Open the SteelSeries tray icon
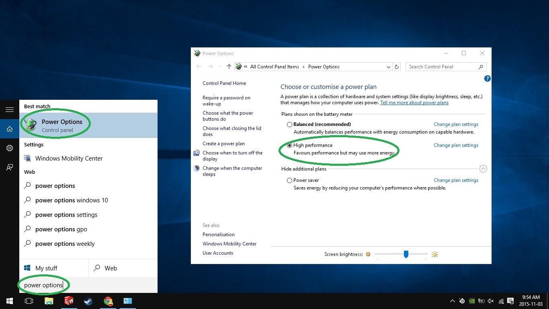This screenshot has width=549, height=309. (x=462, y=301)
